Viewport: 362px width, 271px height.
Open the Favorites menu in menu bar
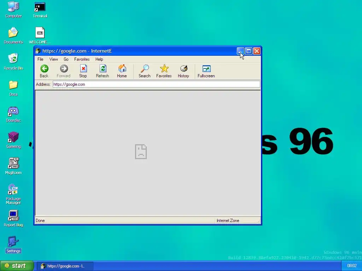click(x=82, y=59)
